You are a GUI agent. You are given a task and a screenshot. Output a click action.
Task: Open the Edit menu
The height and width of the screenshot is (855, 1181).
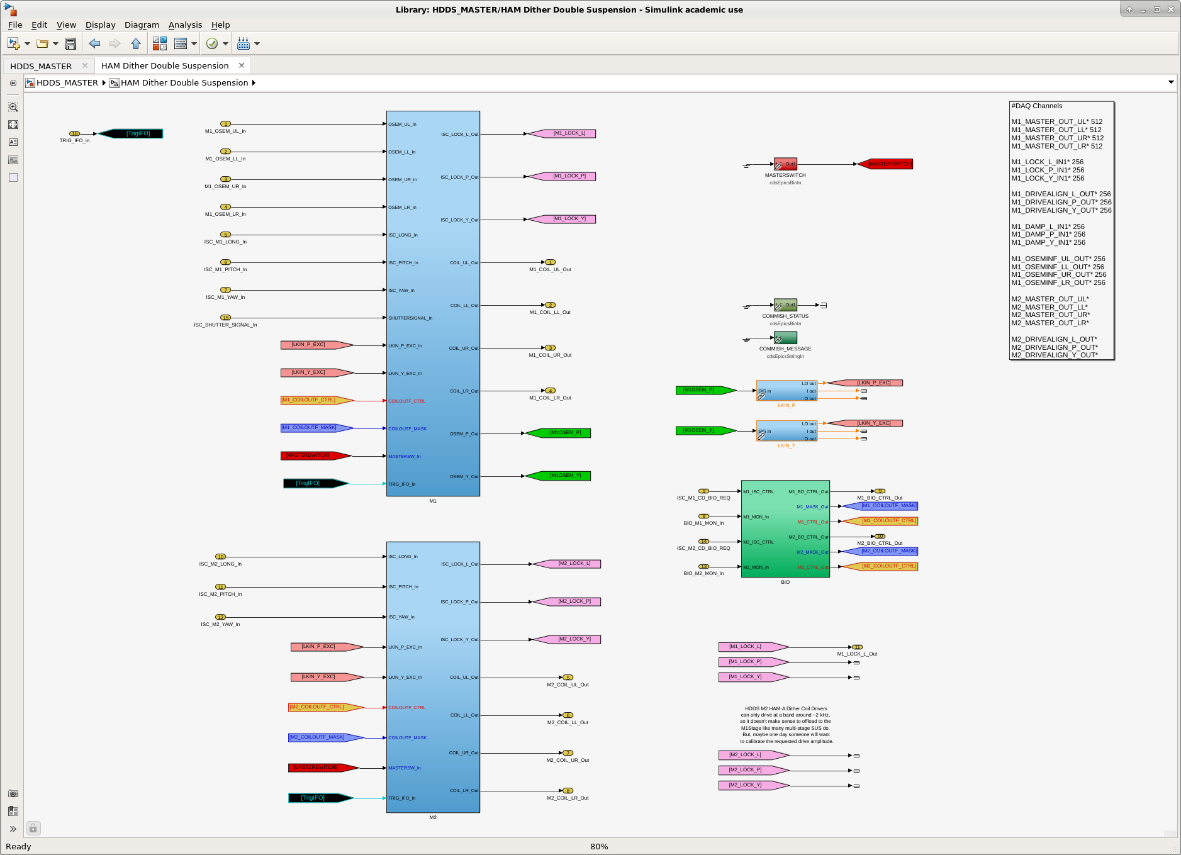tap(39, 25)
